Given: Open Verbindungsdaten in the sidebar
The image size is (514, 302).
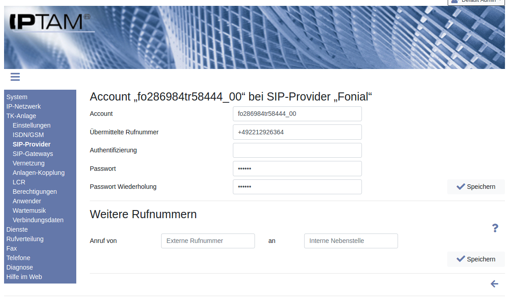Looking at the screenshot, I should (38, 220).
